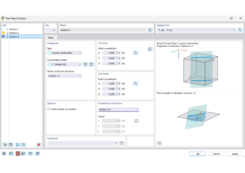
Task: Edit the selected coordinate system
Action: coord(92,64)
